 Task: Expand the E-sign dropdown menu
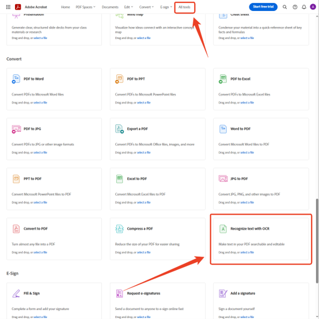tap(166, 7)
